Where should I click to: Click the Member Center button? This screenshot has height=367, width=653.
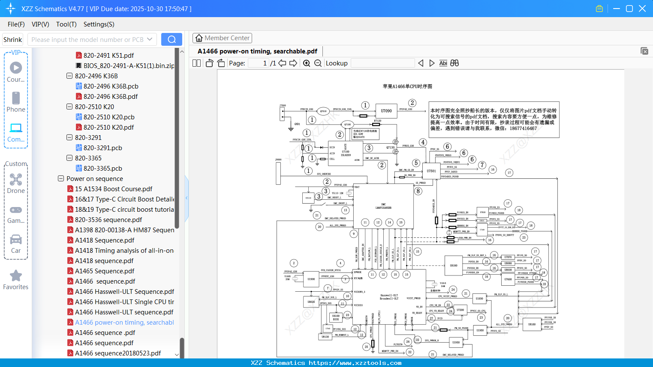(222, 38)
